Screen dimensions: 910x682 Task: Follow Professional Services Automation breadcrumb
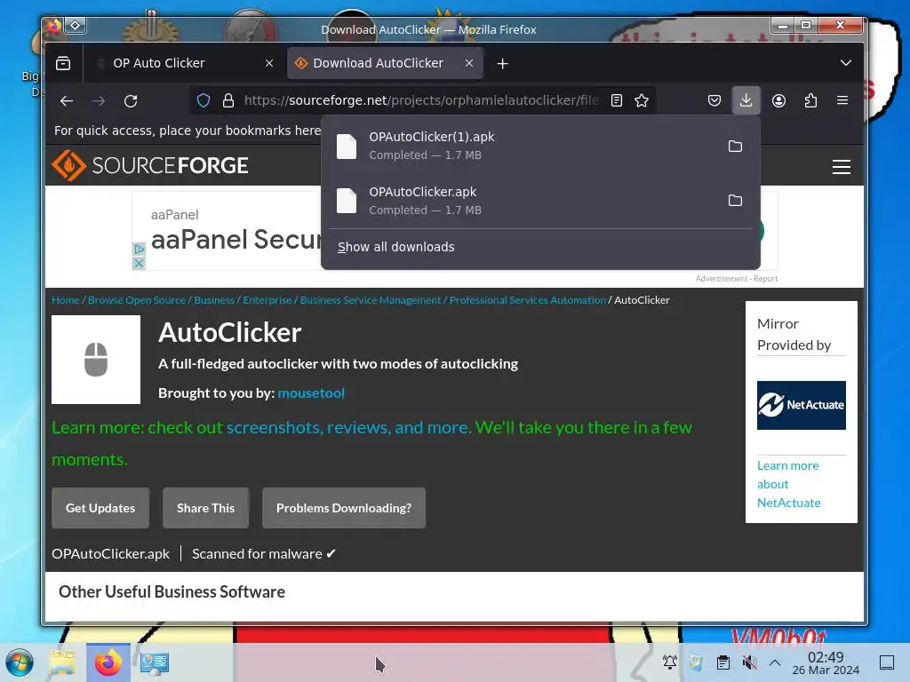tap(528, 300)
